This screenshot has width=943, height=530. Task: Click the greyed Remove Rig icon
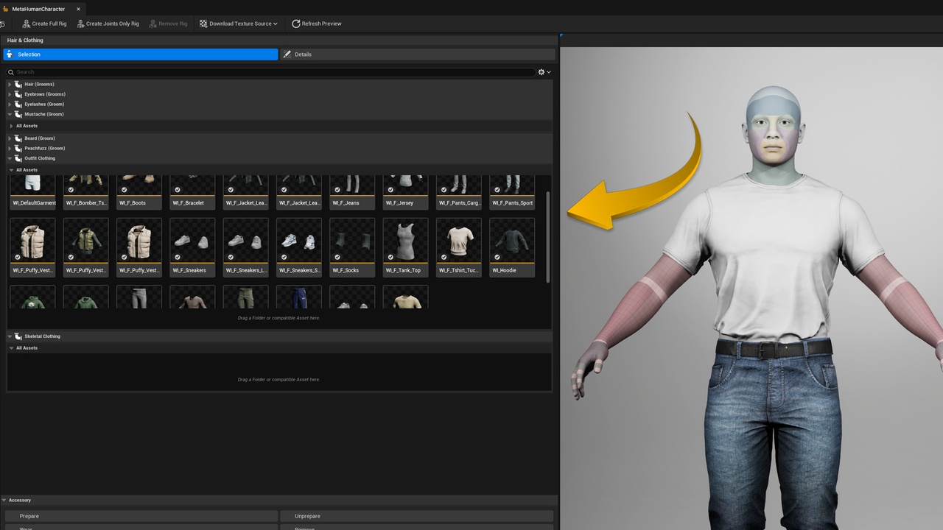[153, 24]
